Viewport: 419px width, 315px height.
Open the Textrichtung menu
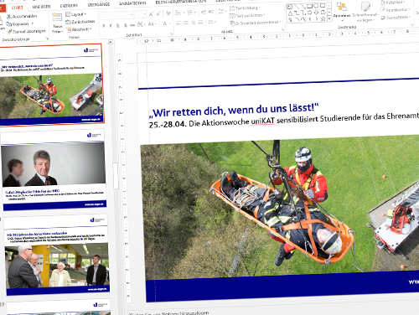(245, 8)
